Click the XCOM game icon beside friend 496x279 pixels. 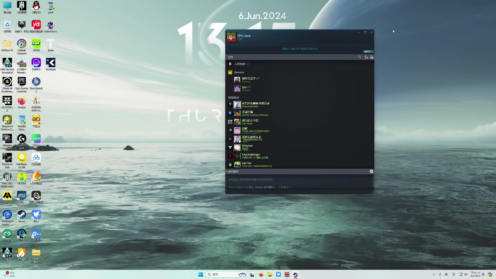click(x=230, y=113)
